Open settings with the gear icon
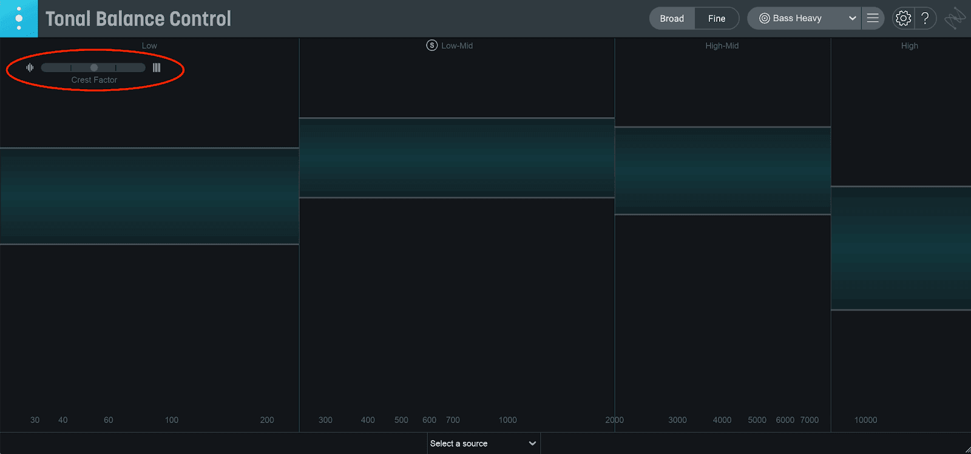971x454 pixels. click(x=903, y=18)
